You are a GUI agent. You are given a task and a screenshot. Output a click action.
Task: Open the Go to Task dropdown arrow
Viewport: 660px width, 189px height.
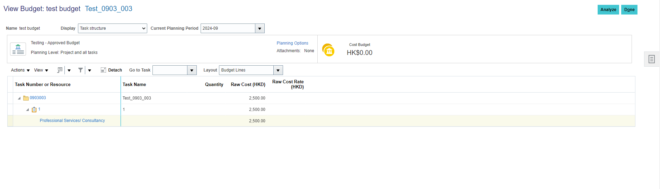tap(192, 70)
